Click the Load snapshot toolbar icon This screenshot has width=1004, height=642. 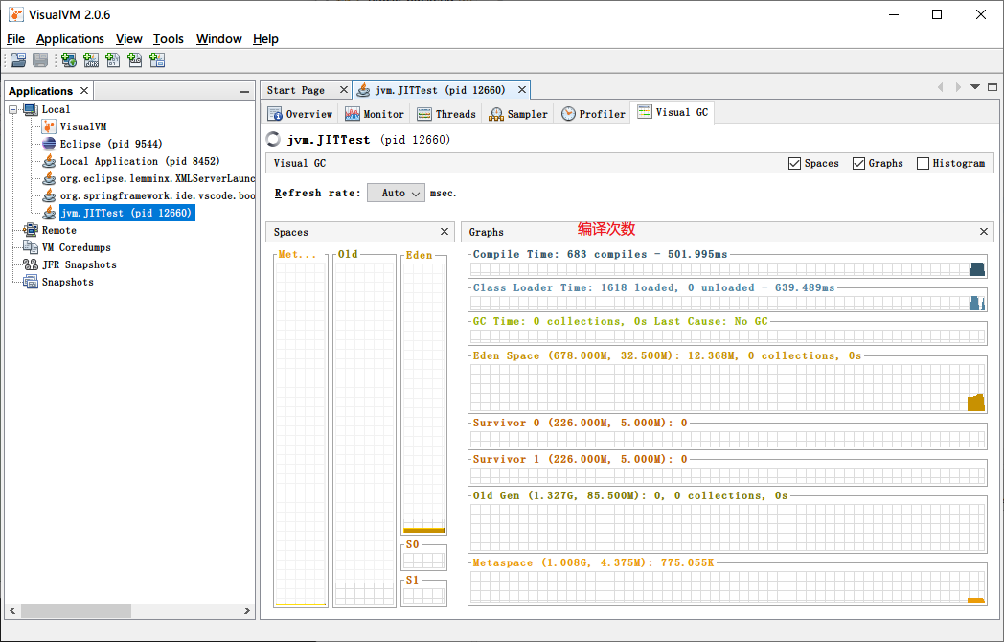coord(18,60)
